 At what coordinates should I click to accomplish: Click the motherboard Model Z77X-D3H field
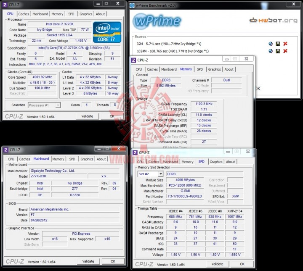pyautogui.click(x=58, y=176)
